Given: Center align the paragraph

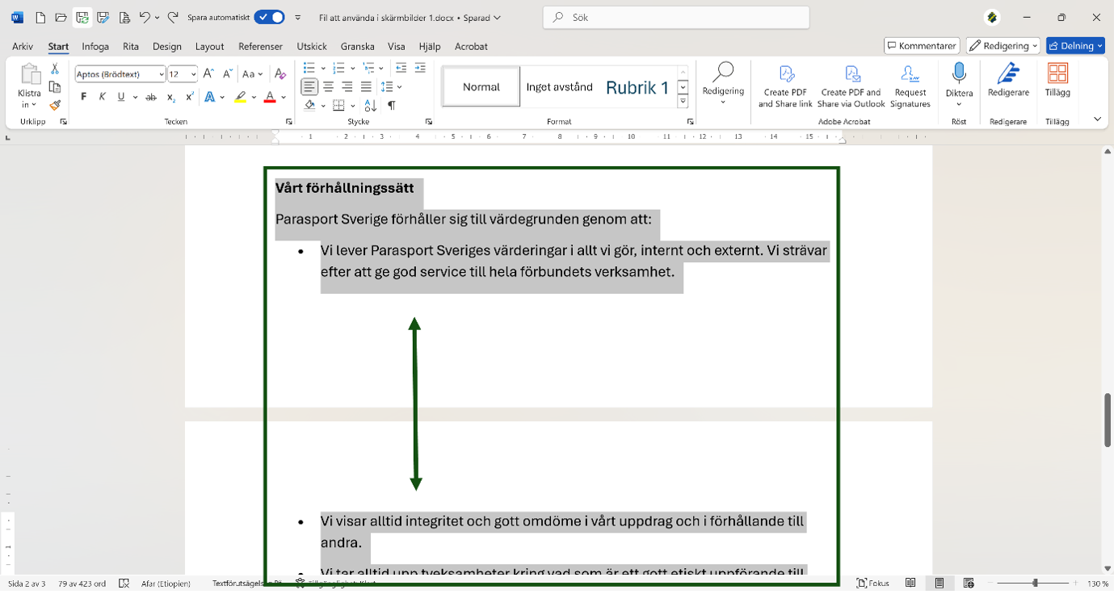Looking at the screenshot, I should pos(329,86).
